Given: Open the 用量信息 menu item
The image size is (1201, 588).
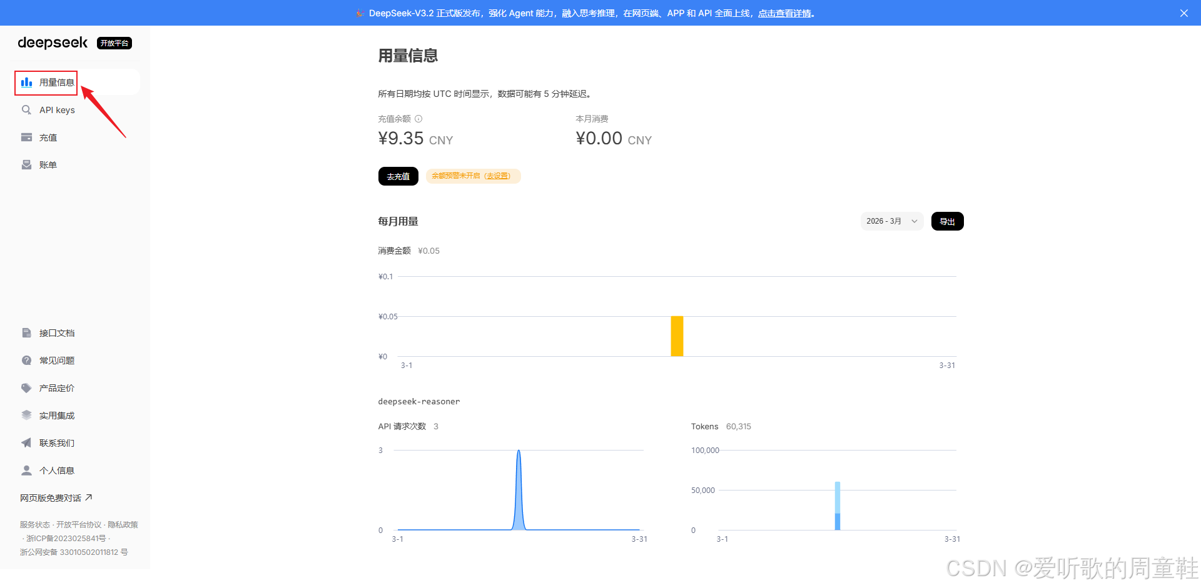Looking at the screenshot, I should tap(76, 82).
